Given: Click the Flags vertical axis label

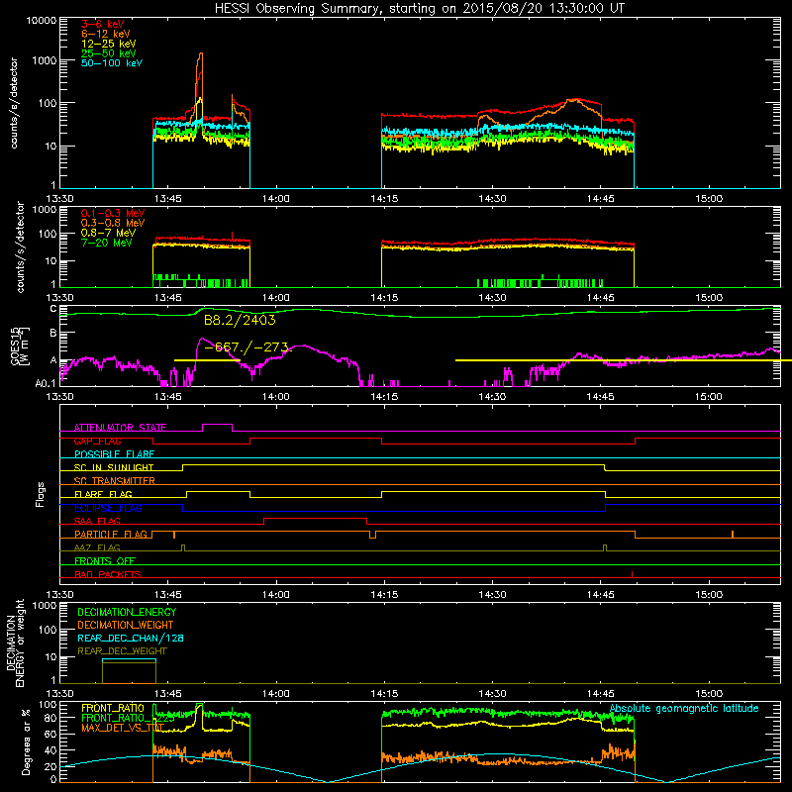Looking at the screenshot, I should coord(41,494).
